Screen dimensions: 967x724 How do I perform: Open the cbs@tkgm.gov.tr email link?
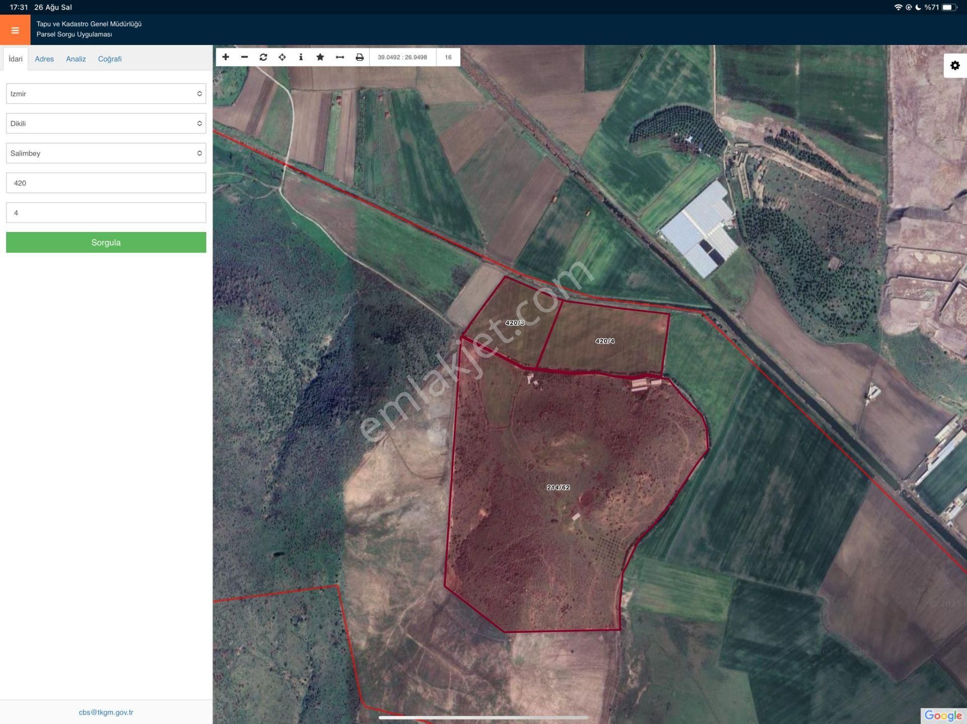(106, 712)
